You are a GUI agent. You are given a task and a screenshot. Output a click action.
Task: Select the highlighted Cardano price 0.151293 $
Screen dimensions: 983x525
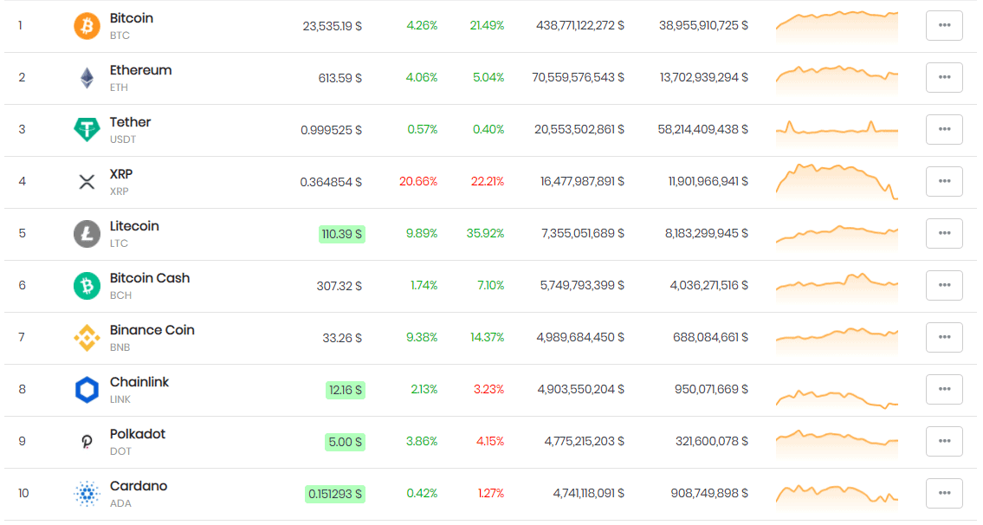pyautogui.click(x=335, y=495)
